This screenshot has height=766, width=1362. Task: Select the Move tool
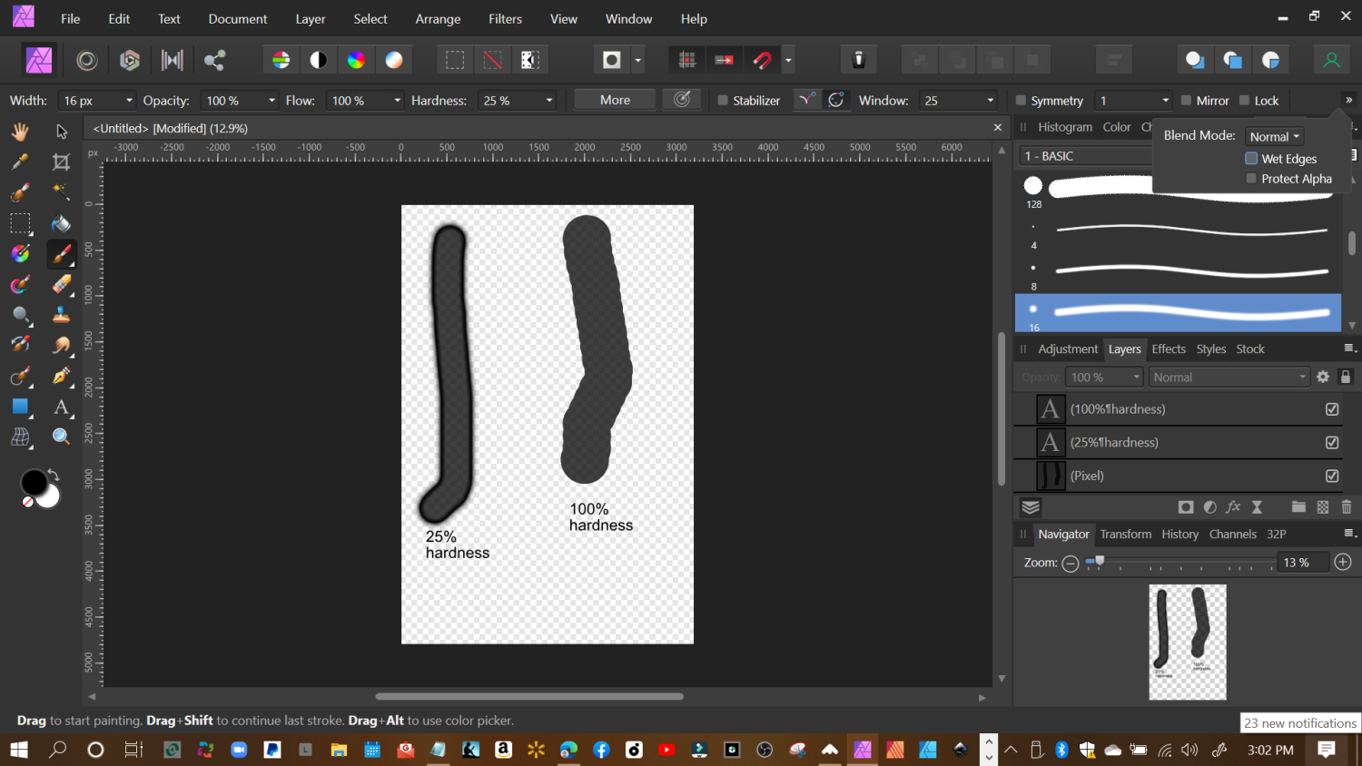pyautogui.click(x=61, y=131)
